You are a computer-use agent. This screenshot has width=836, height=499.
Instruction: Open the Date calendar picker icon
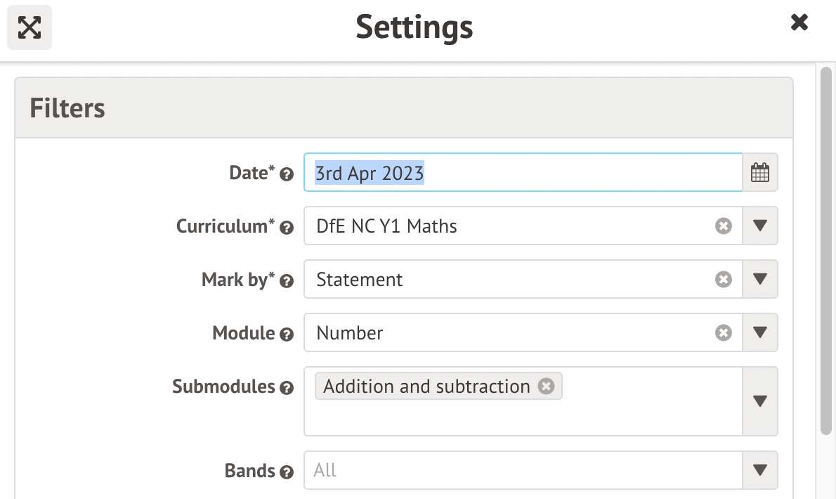(x=760, y=173)
